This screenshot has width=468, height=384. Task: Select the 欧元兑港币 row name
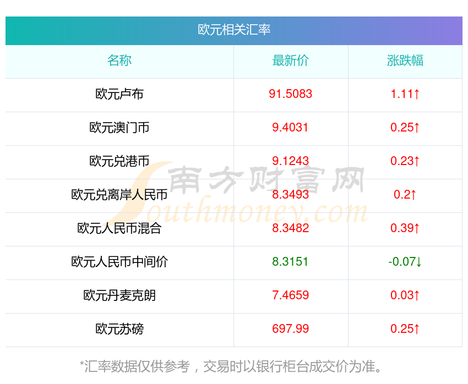pyautogui.click(x=119, y=161)
